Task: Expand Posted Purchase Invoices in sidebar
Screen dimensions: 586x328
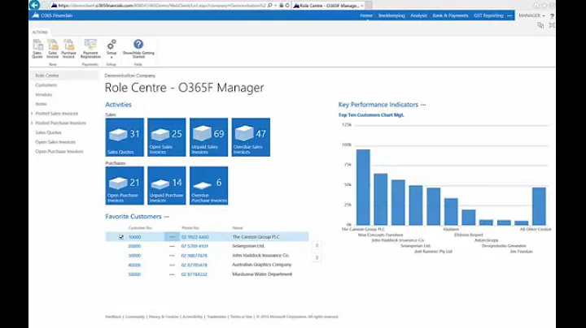Action: 32,123
